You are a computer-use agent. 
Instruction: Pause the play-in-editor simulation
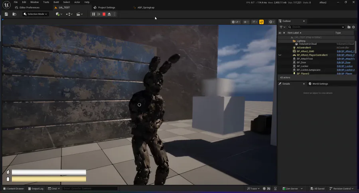(x=93, y=14)
